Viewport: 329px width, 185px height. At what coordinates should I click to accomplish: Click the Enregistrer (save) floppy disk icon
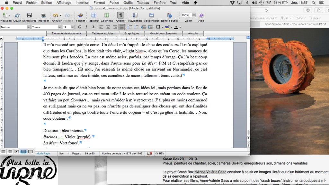pyautogui.click(x=29, y=15)
